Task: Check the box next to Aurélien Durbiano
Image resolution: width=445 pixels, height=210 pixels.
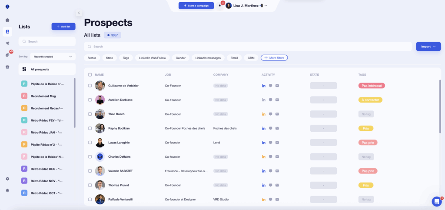Action: 90,100
